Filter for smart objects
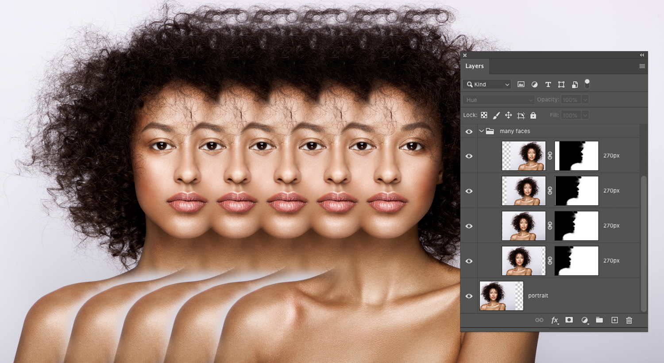 575,84
